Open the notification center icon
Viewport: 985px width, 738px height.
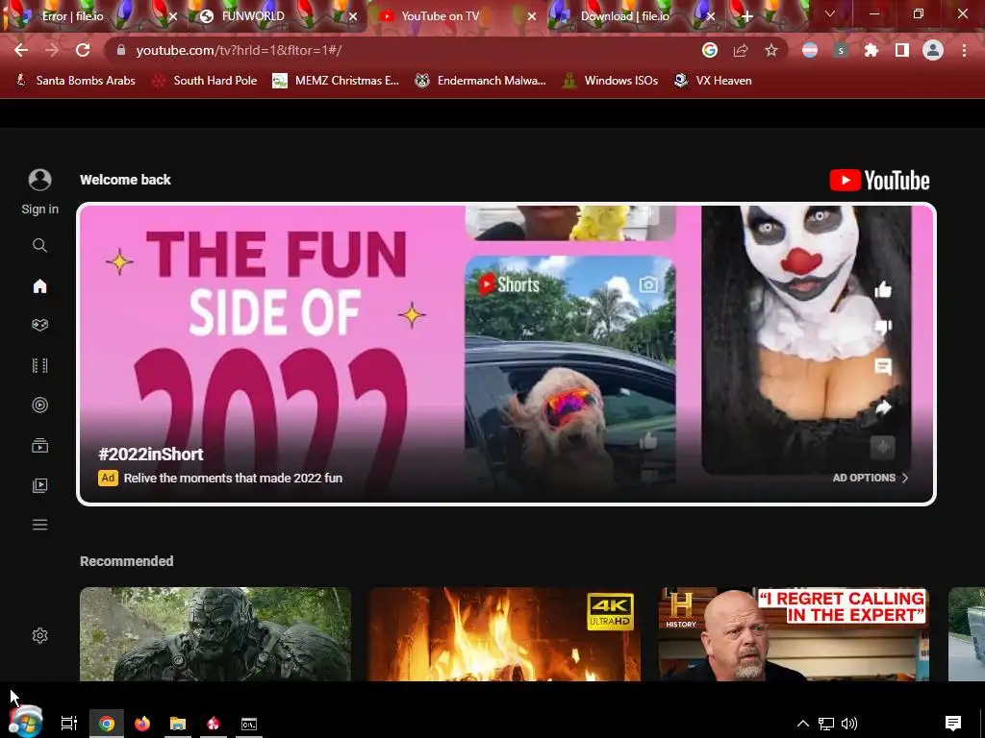(953, 724)
